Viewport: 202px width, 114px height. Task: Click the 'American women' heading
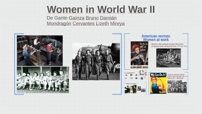point(156,36)
